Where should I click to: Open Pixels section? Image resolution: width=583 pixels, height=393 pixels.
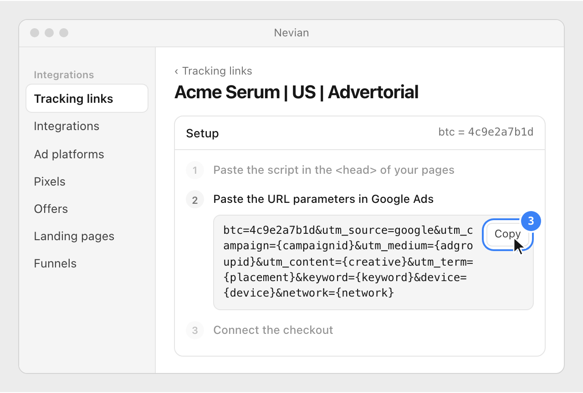(50, 181)
